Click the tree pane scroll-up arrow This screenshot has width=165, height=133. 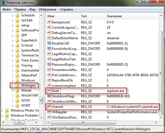pos(41,15)
